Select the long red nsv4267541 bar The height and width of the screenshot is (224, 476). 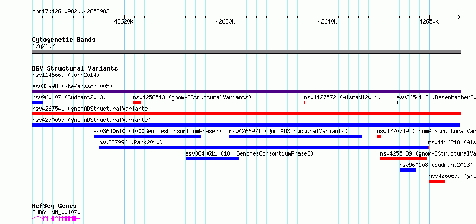[x=247, y=114]
